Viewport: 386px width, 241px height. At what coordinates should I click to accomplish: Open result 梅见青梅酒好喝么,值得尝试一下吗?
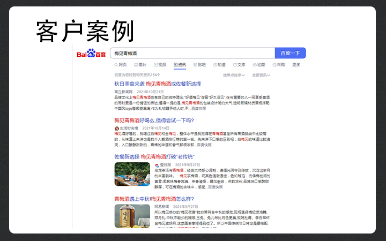(154, 120)
